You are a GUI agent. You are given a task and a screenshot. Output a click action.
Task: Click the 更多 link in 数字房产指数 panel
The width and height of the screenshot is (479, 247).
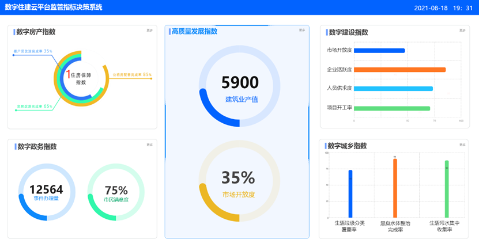point(149,31)
